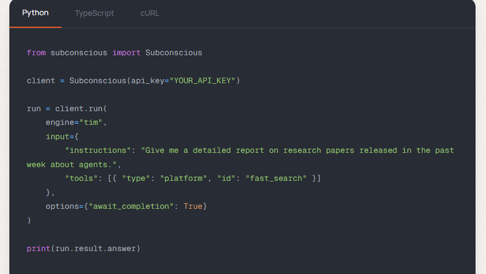Click the "week about agents." wrapped text
The image size is (486, 274).
(71, 164)
